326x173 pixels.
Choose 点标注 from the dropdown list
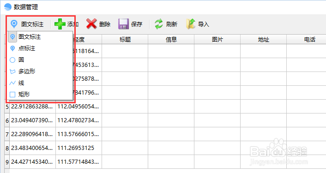[x=40, y=48]
